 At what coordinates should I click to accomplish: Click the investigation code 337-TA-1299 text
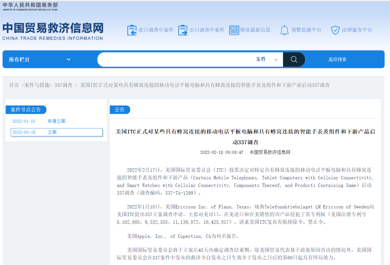click(x=179, y=193)
